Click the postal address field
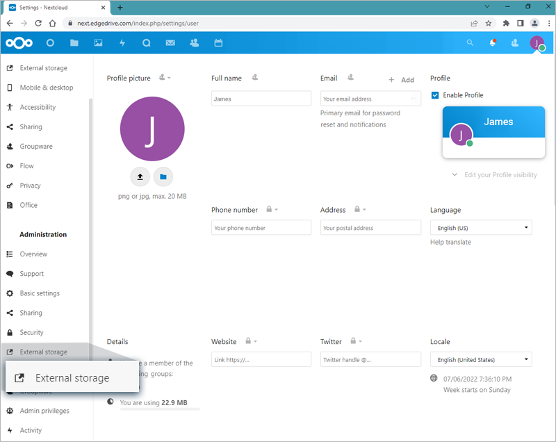Viewport: 556px width, 442px height. (x=370, y=227)
